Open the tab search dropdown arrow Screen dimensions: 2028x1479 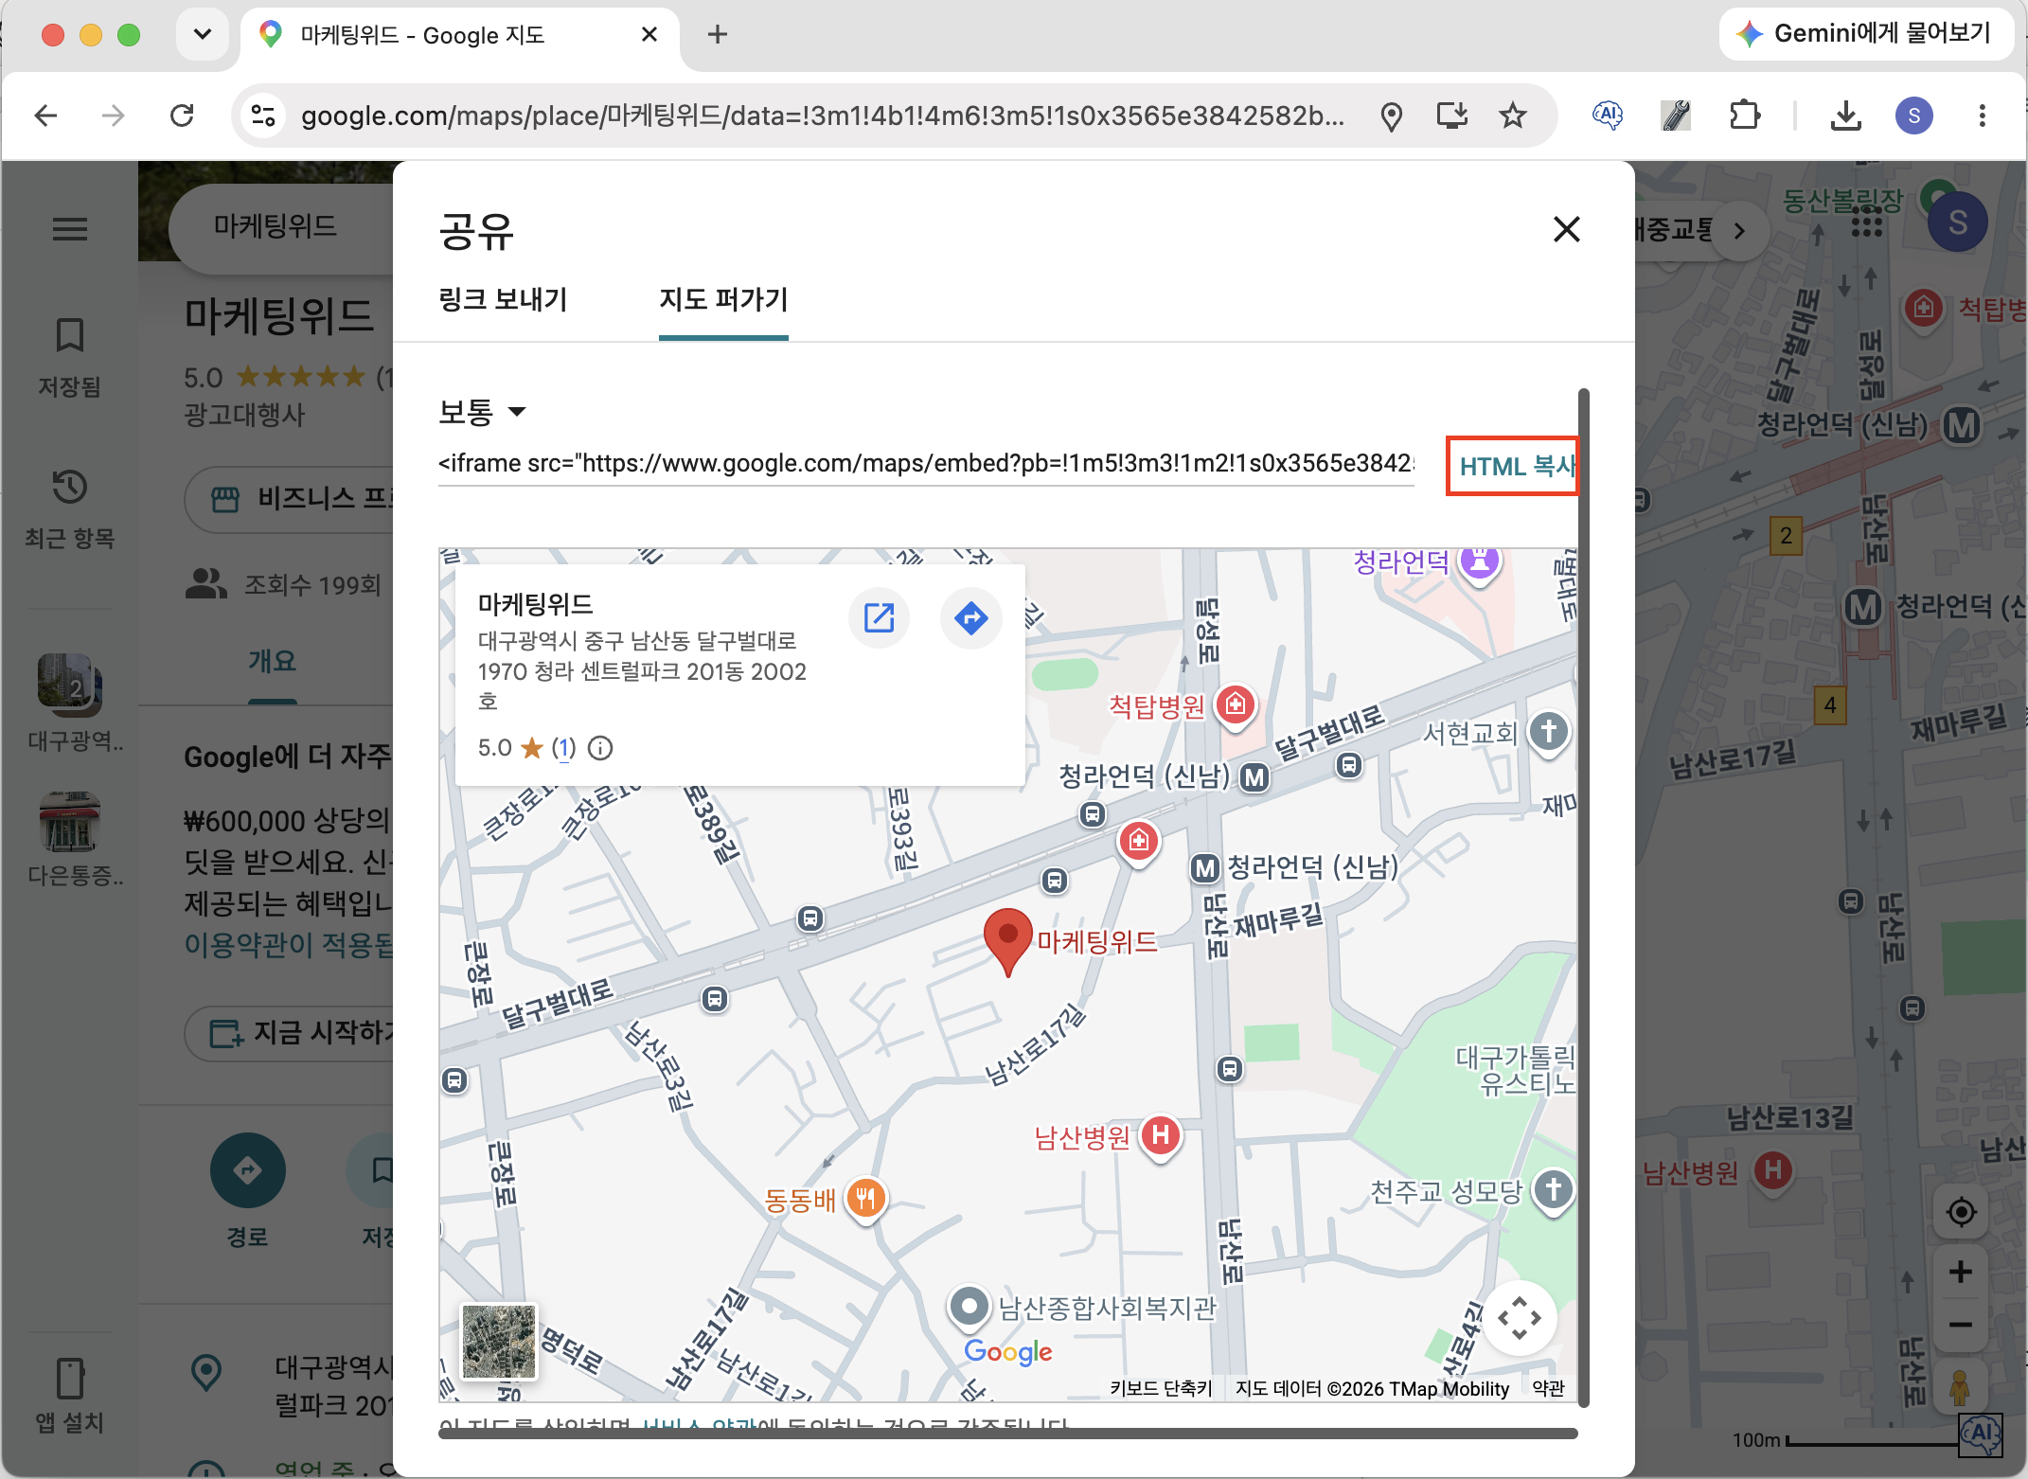(x=202, y=34)
